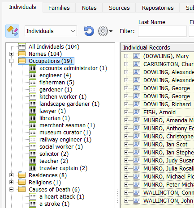Select the MUNRO, Anthony record
This screenshot has height=208, width=194.
pos(168,128)
